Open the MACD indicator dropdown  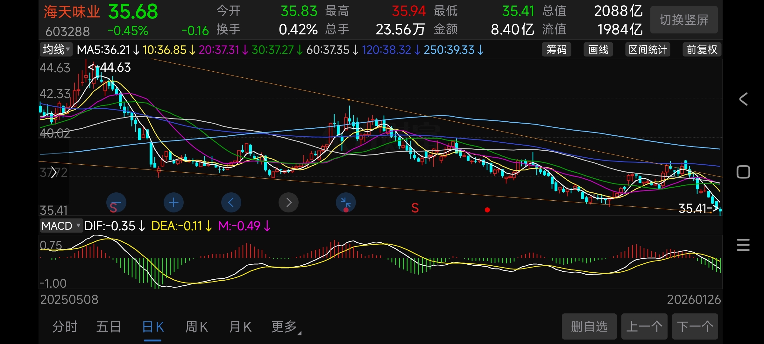pos(61,226)
